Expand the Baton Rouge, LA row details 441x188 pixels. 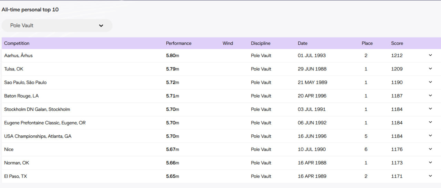pos(430,96)
